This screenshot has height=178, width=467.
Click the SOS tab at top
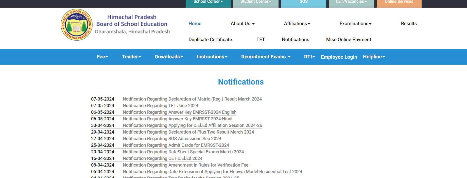[x=303, y=2]
